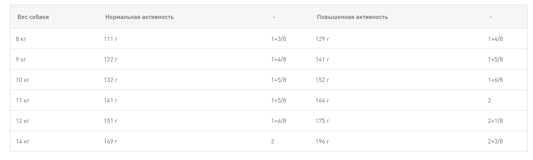Select the "169 г" cell
Image resolution: width=533 pixels, height=160 pixels.
[x=111, y=141]
